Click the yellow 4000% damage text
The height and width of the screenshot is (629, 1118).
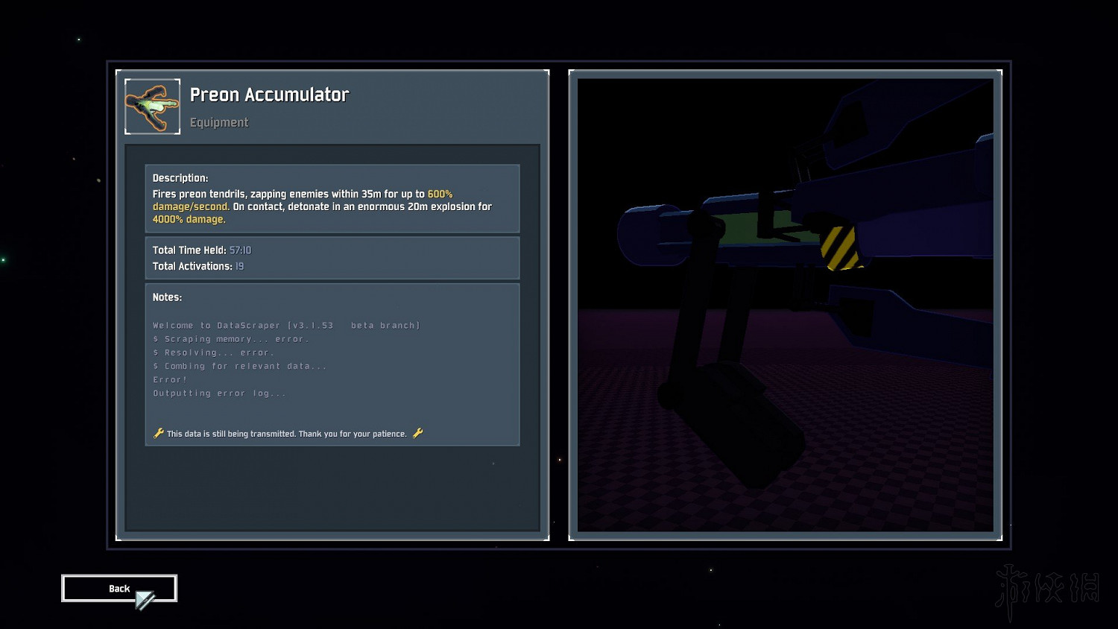(x=189, y=219)
